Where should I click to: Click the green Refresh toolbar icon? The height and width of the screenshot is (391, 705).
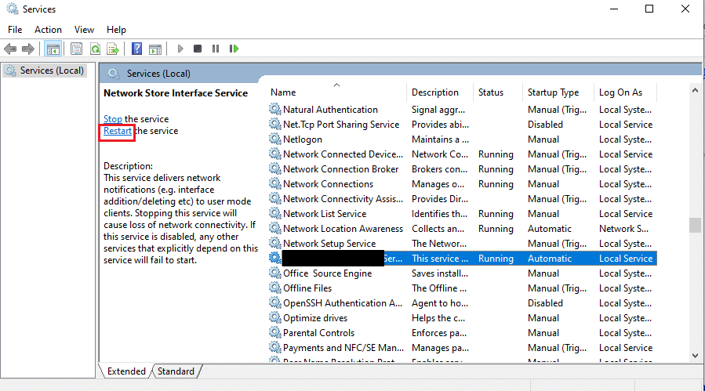click(95, 49)
